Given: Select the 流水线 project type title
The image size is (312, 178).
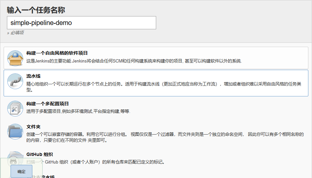Looking at the screenshot, I should coord(33,76).
